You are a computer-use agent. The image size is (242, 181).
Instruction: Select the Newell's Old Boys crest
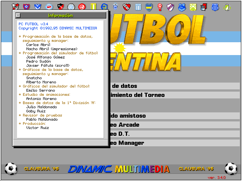(x=60, y=7)
